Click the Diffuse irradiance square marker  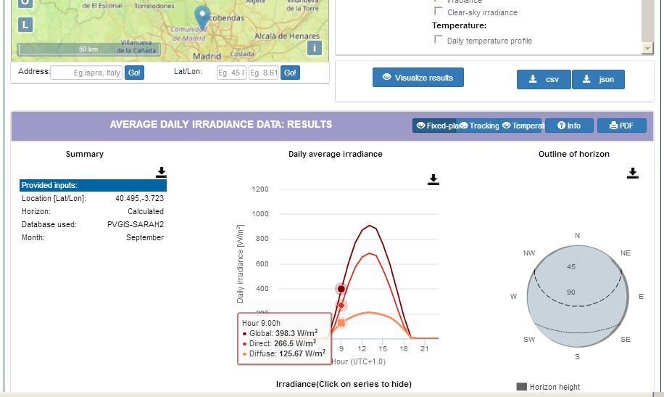click(341, 323)
